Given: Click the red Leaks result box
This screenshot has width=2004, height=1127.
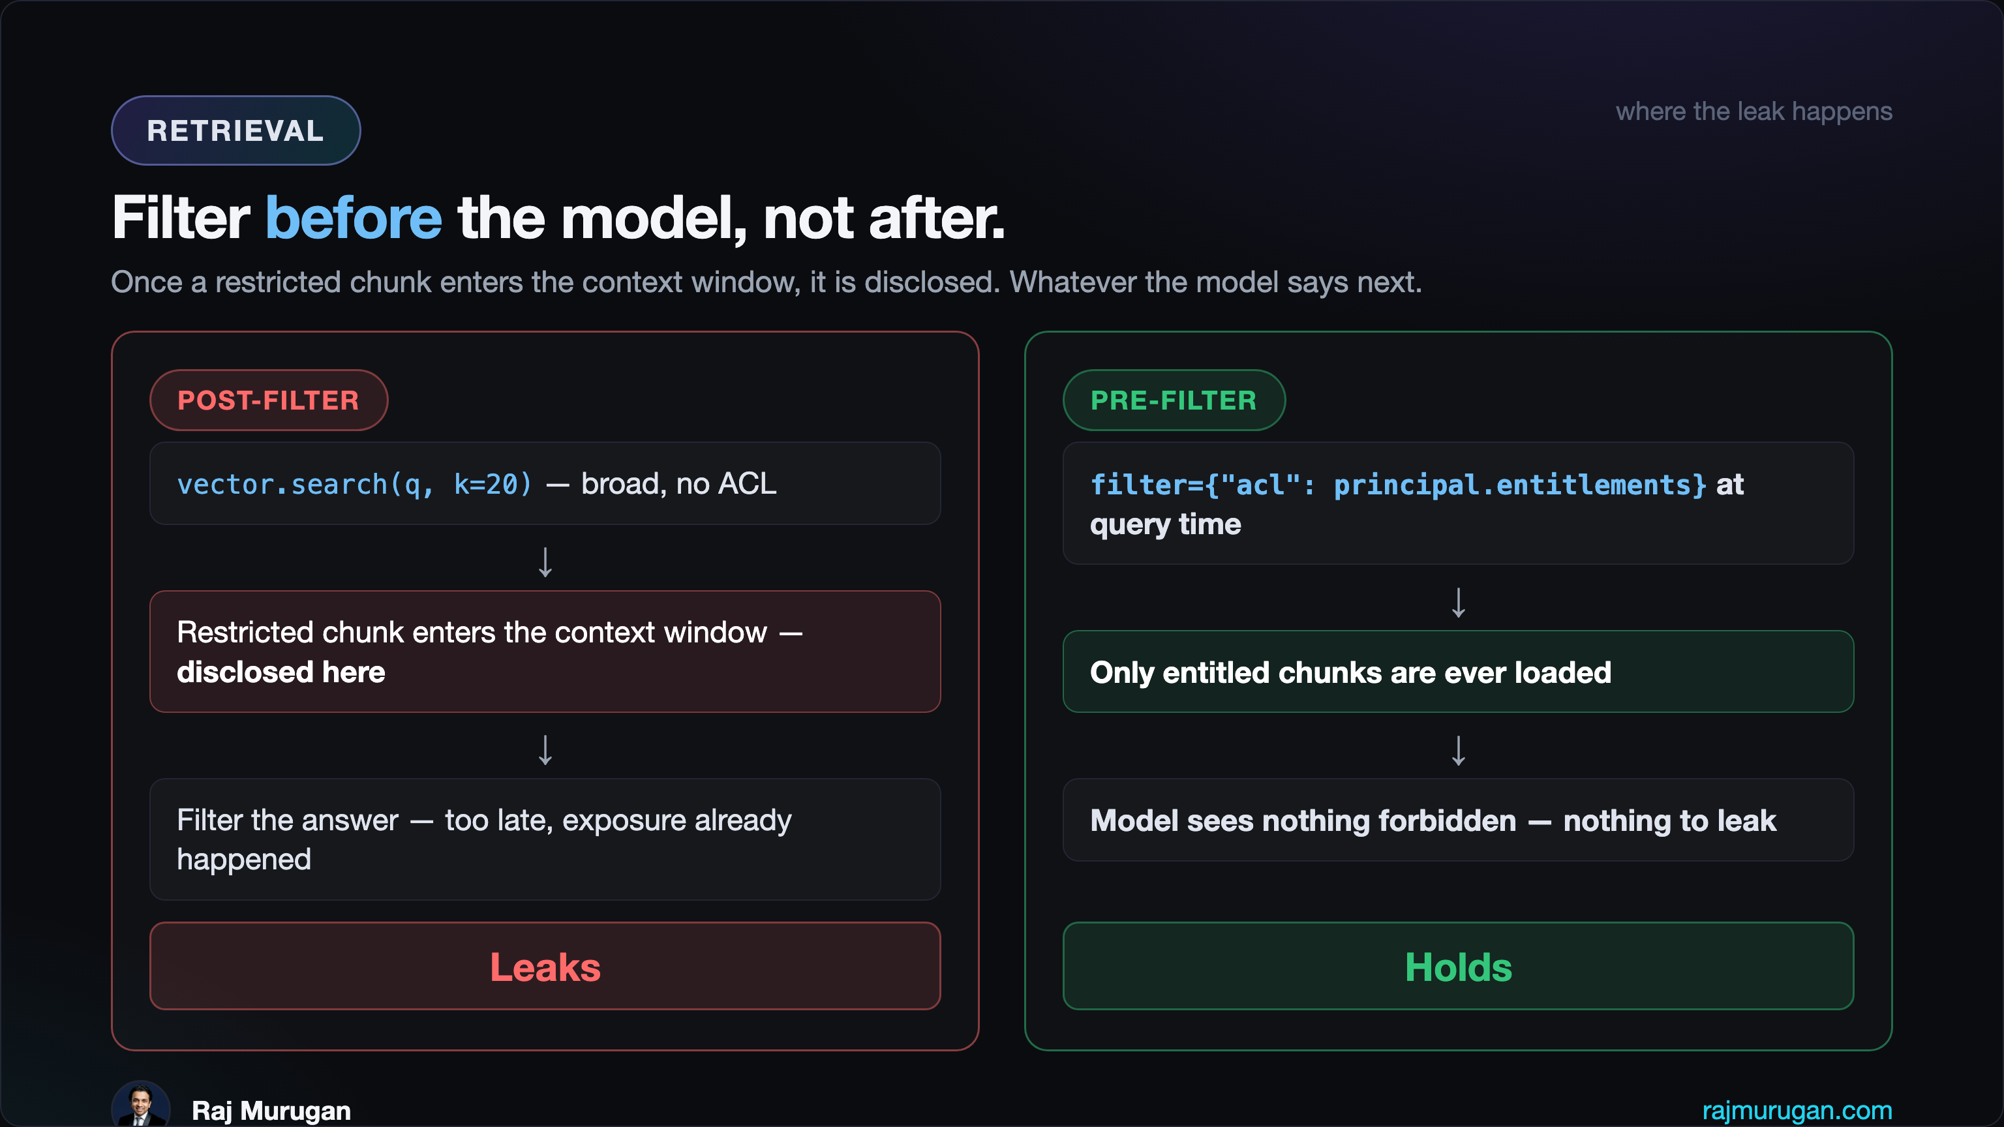Looking at the screenshot, I should 545,966.
